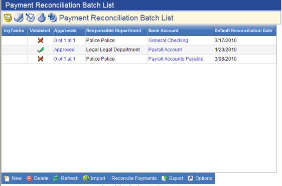Click the thumbs-up approve icon
282x186 pixels.
pyautogui.click(x=41, y=18)
